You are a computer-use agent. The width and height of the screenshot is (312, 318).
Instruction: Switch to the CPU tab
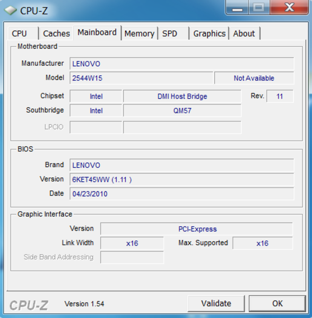(x=23, y=33)
